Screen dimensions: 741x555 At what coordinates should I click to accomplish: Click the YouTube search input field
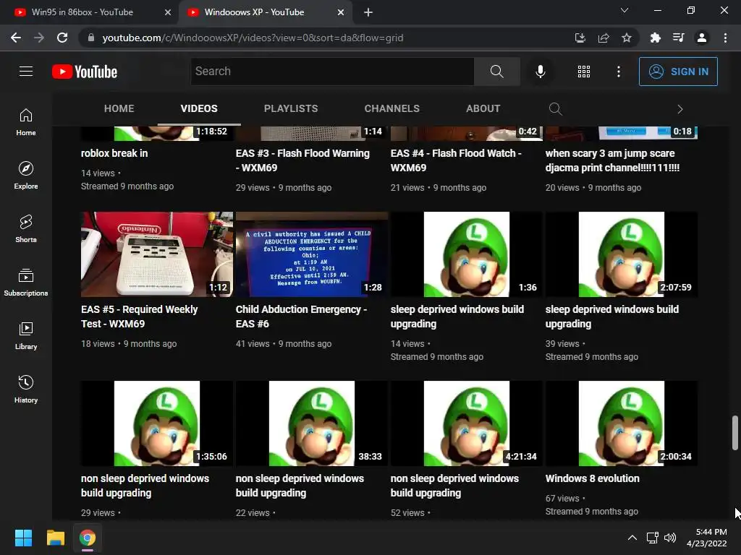(332, 72)
